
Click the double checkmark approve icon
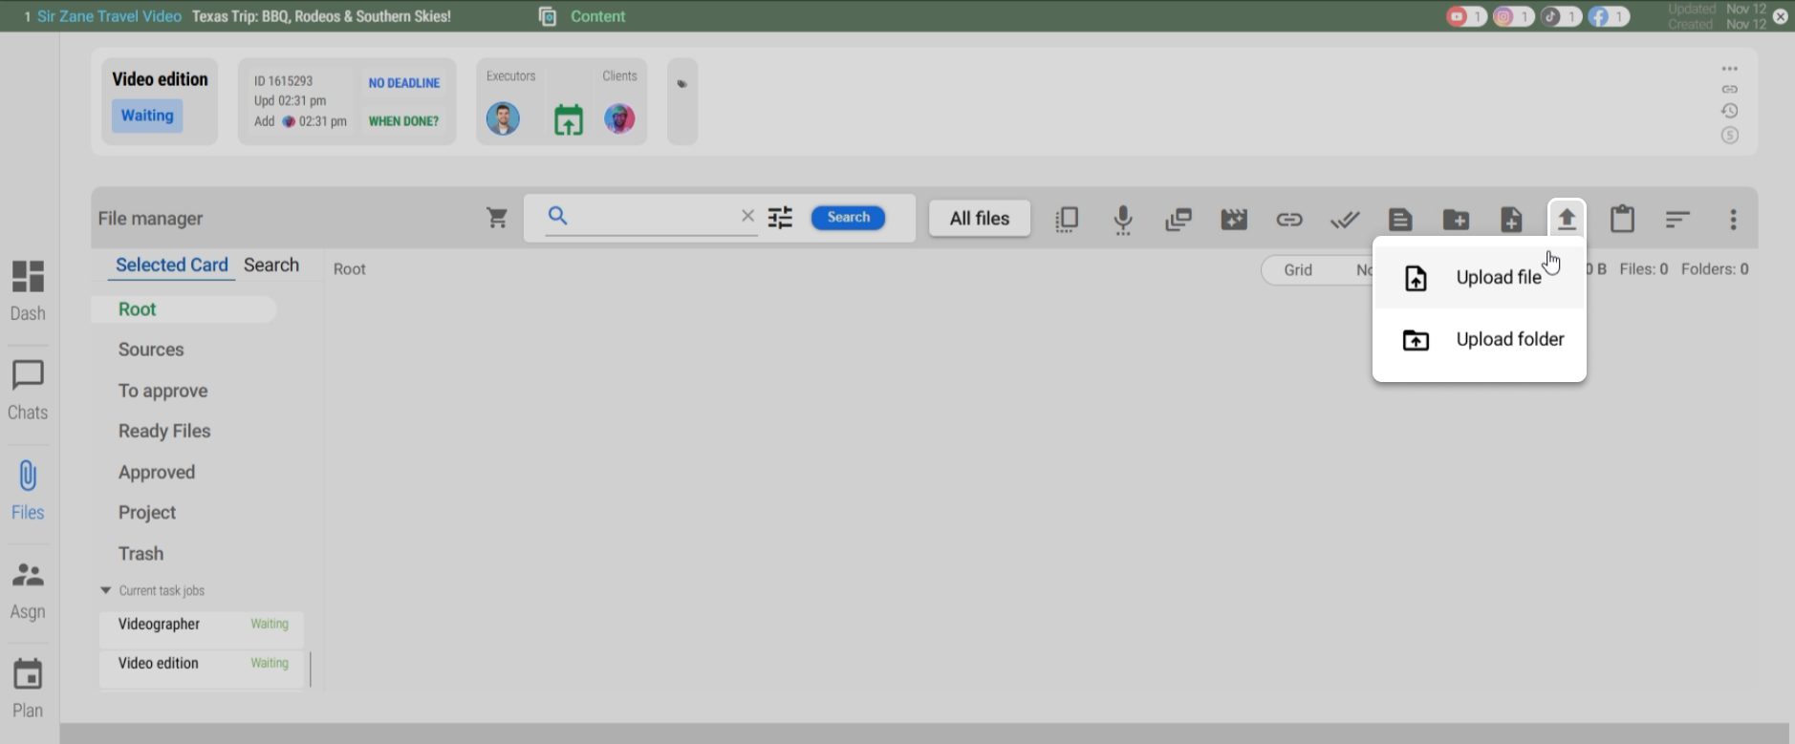point(1345,220)
